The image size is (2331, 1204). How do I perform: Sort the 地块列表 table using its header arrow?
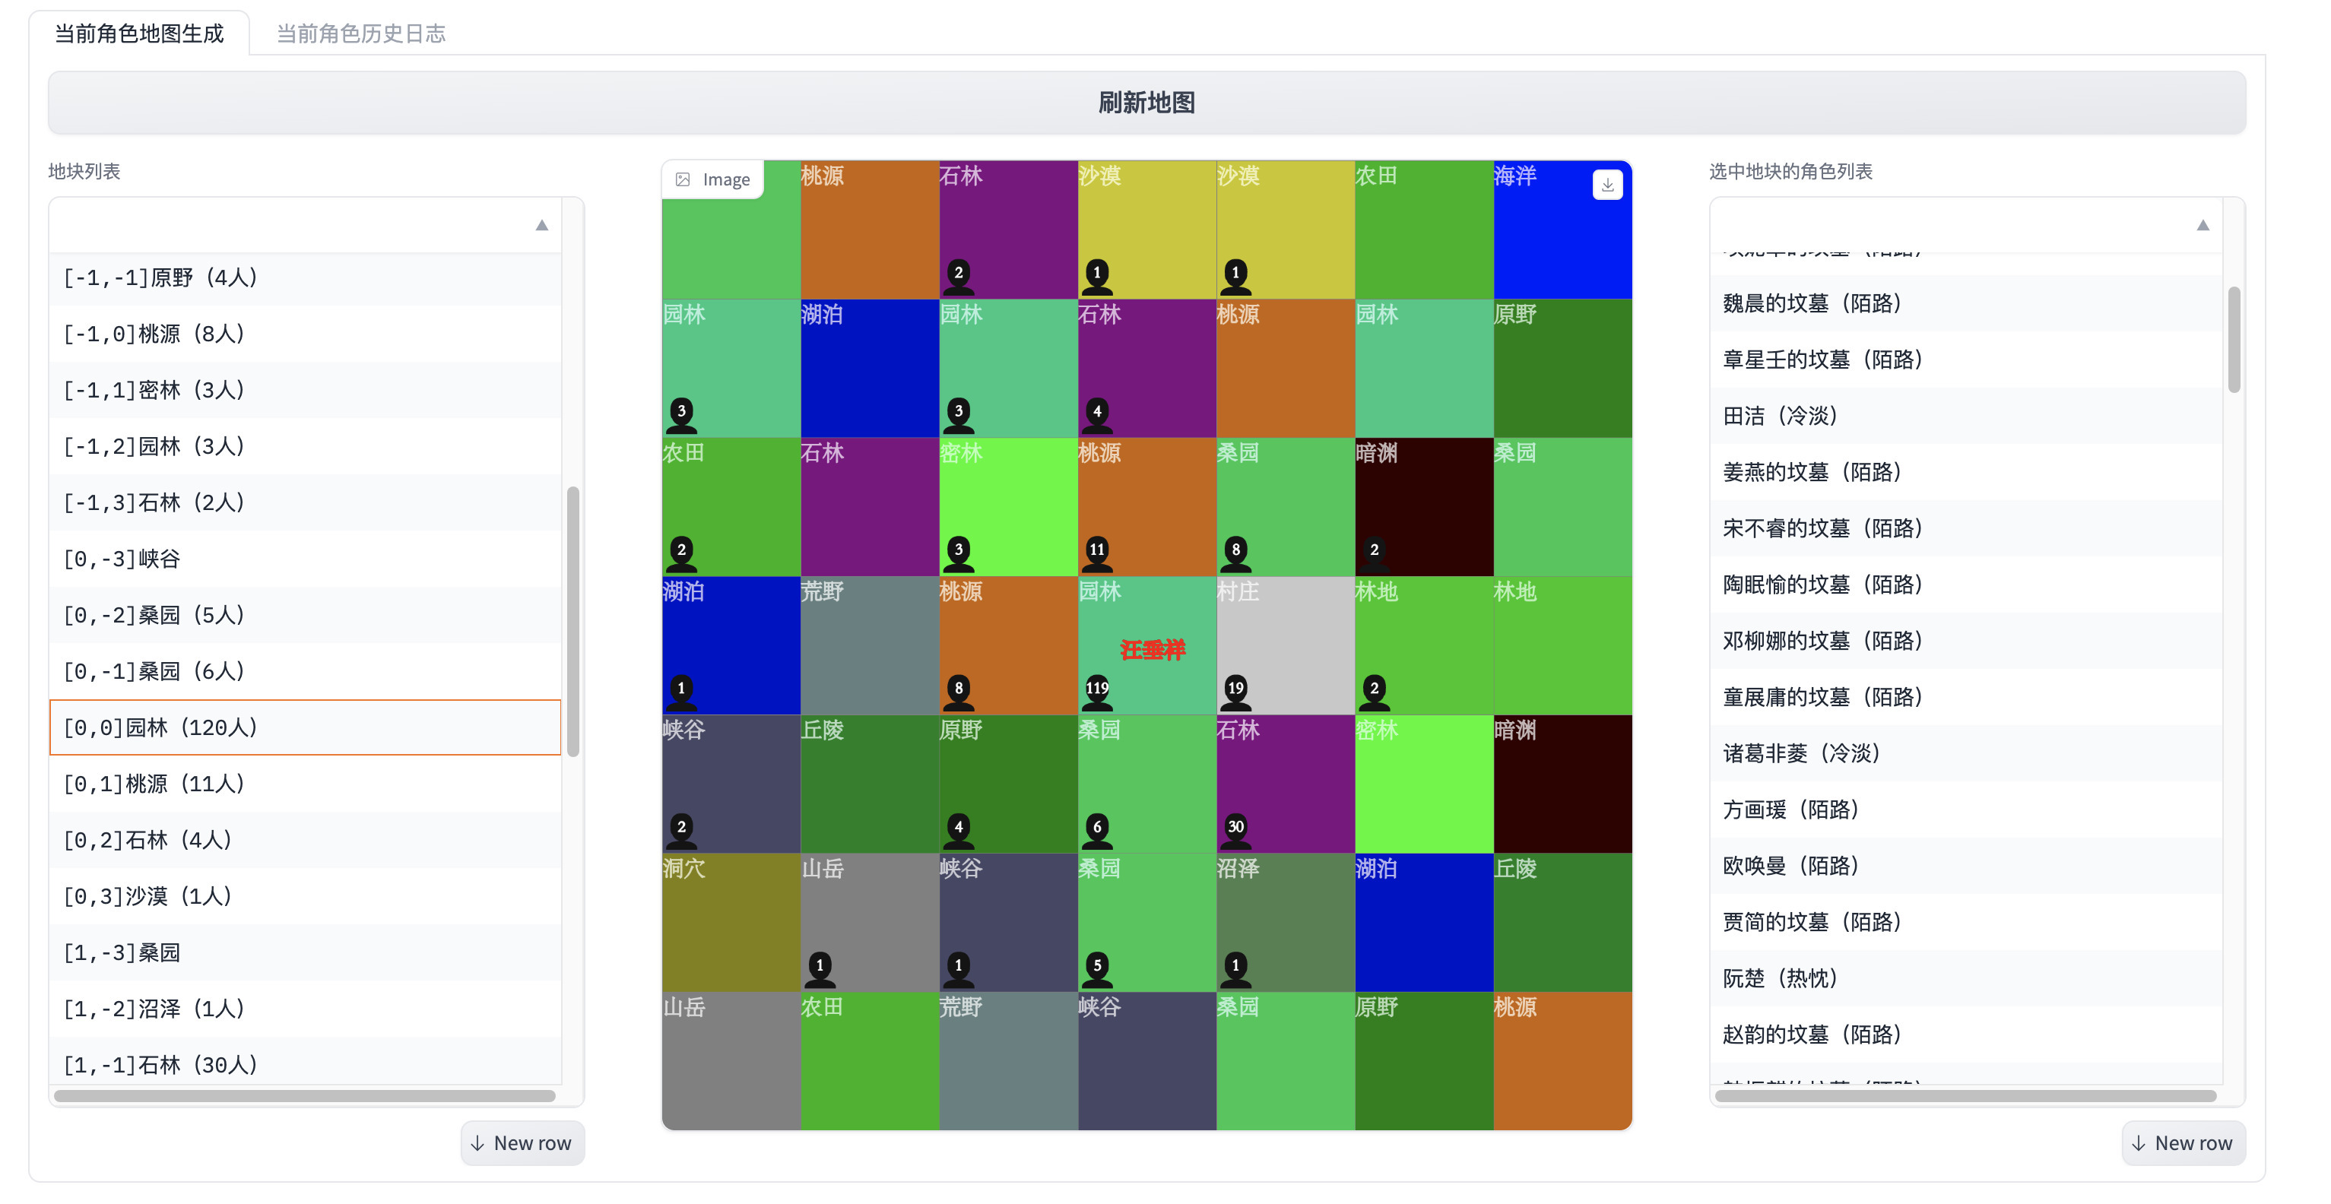[542, 225]
